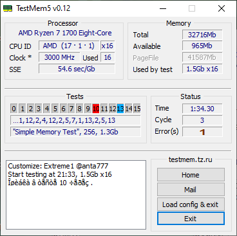The image size is (237, 236).
Task: Select test cell 4
Action: coord(47,109)
